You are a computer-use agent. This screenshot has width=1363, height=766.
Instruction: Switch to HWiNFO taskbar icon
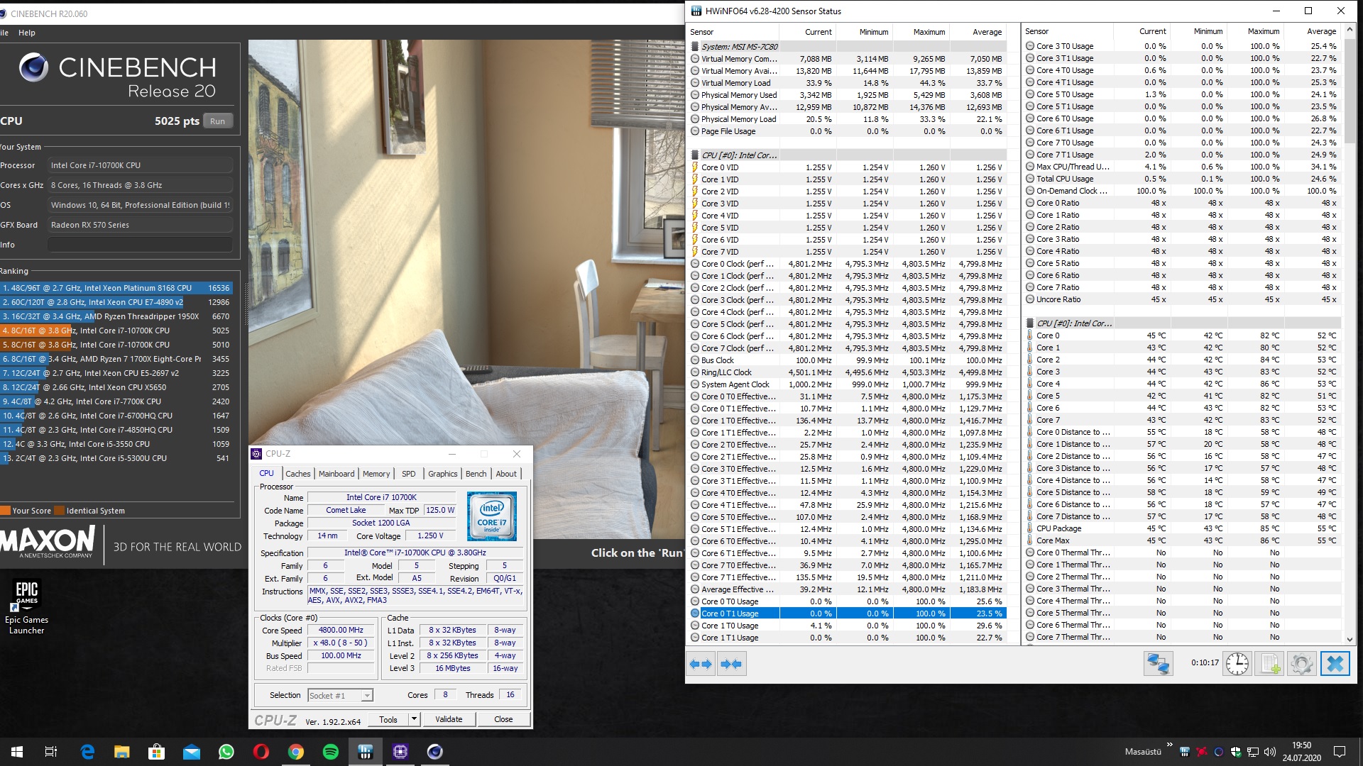[x=366, y=752]
